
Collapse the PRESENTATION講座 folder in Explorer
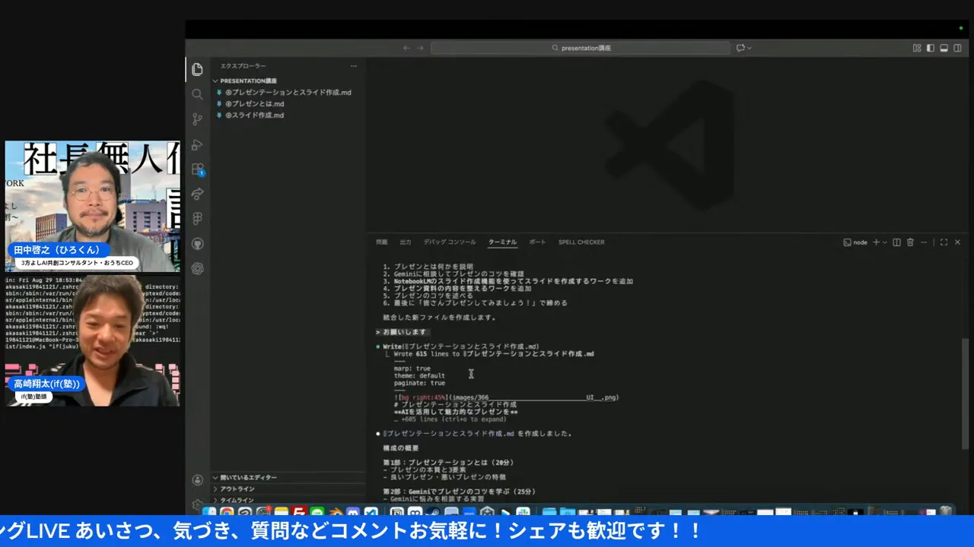point(216,81)
